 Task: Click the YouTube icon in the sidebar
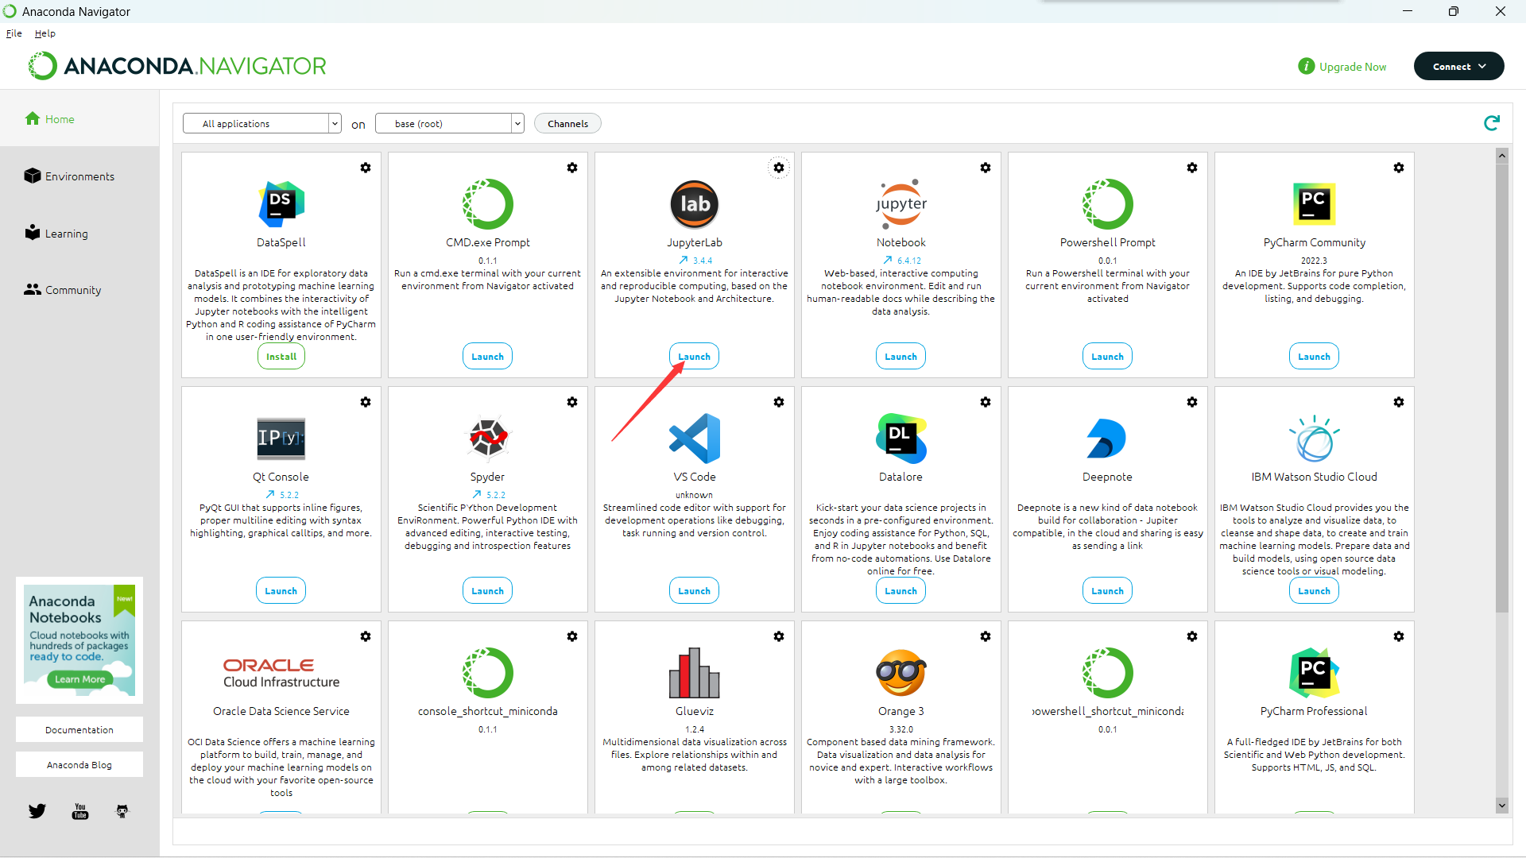pos(80,811)
